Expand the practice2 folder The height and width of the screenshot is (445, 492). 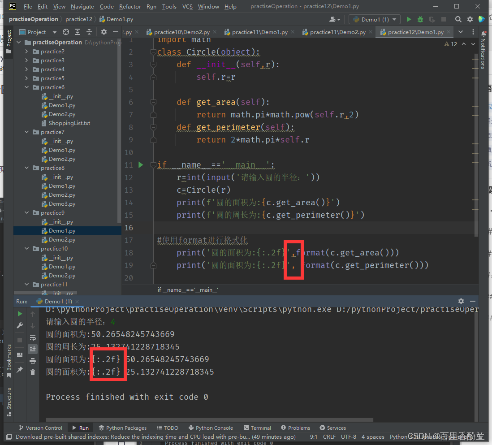click(x=27, y=52)
